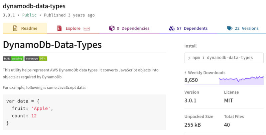Click the Dependents stacked cubes icon
This screenshot has width=266, height=135.
point(172,28)
